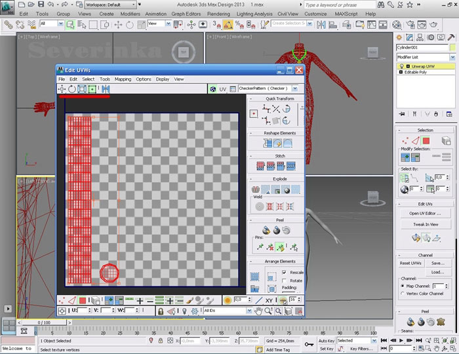Click the Open UV Editor button
The width and height of the screenshot is (459, 354).
click(425, 213)
